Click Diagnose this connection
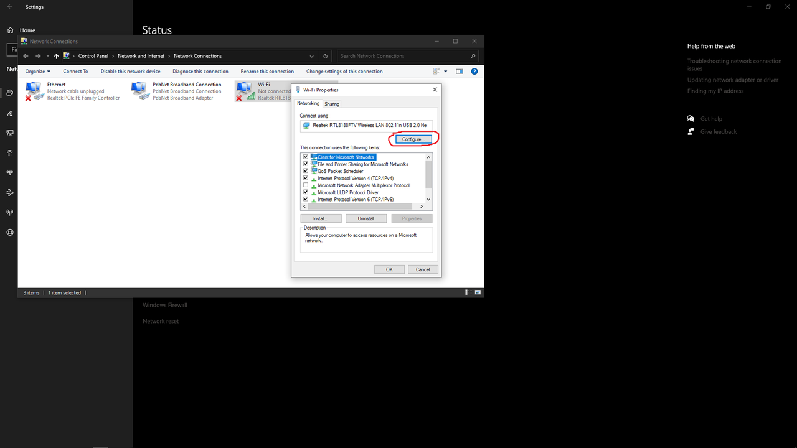797x448 pixels. pyautogui.click(x=200, y=72)
